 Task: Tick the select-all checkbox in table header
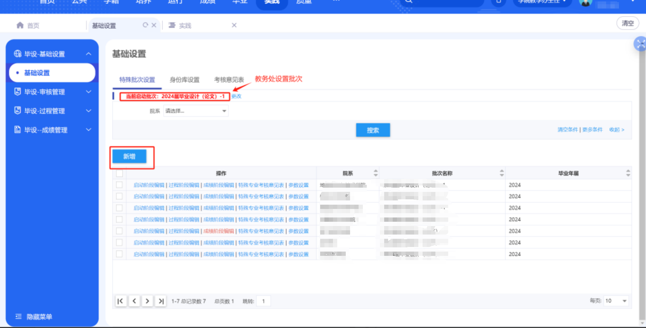pos(119,173)
